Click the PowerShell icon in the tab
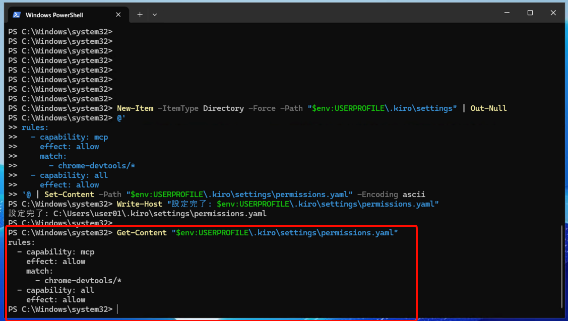568x321 pixels. pos(17,15)
